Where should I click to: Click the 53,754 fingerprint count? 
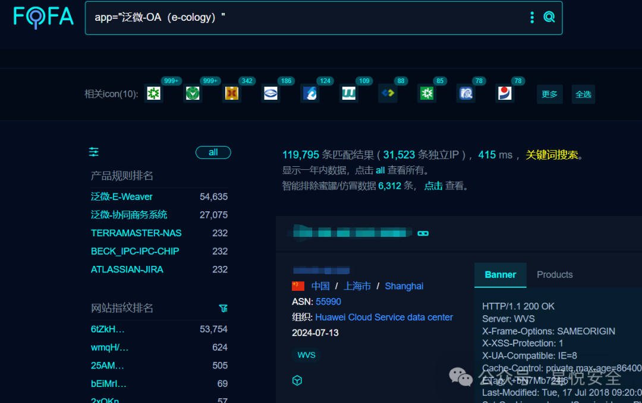214,329
